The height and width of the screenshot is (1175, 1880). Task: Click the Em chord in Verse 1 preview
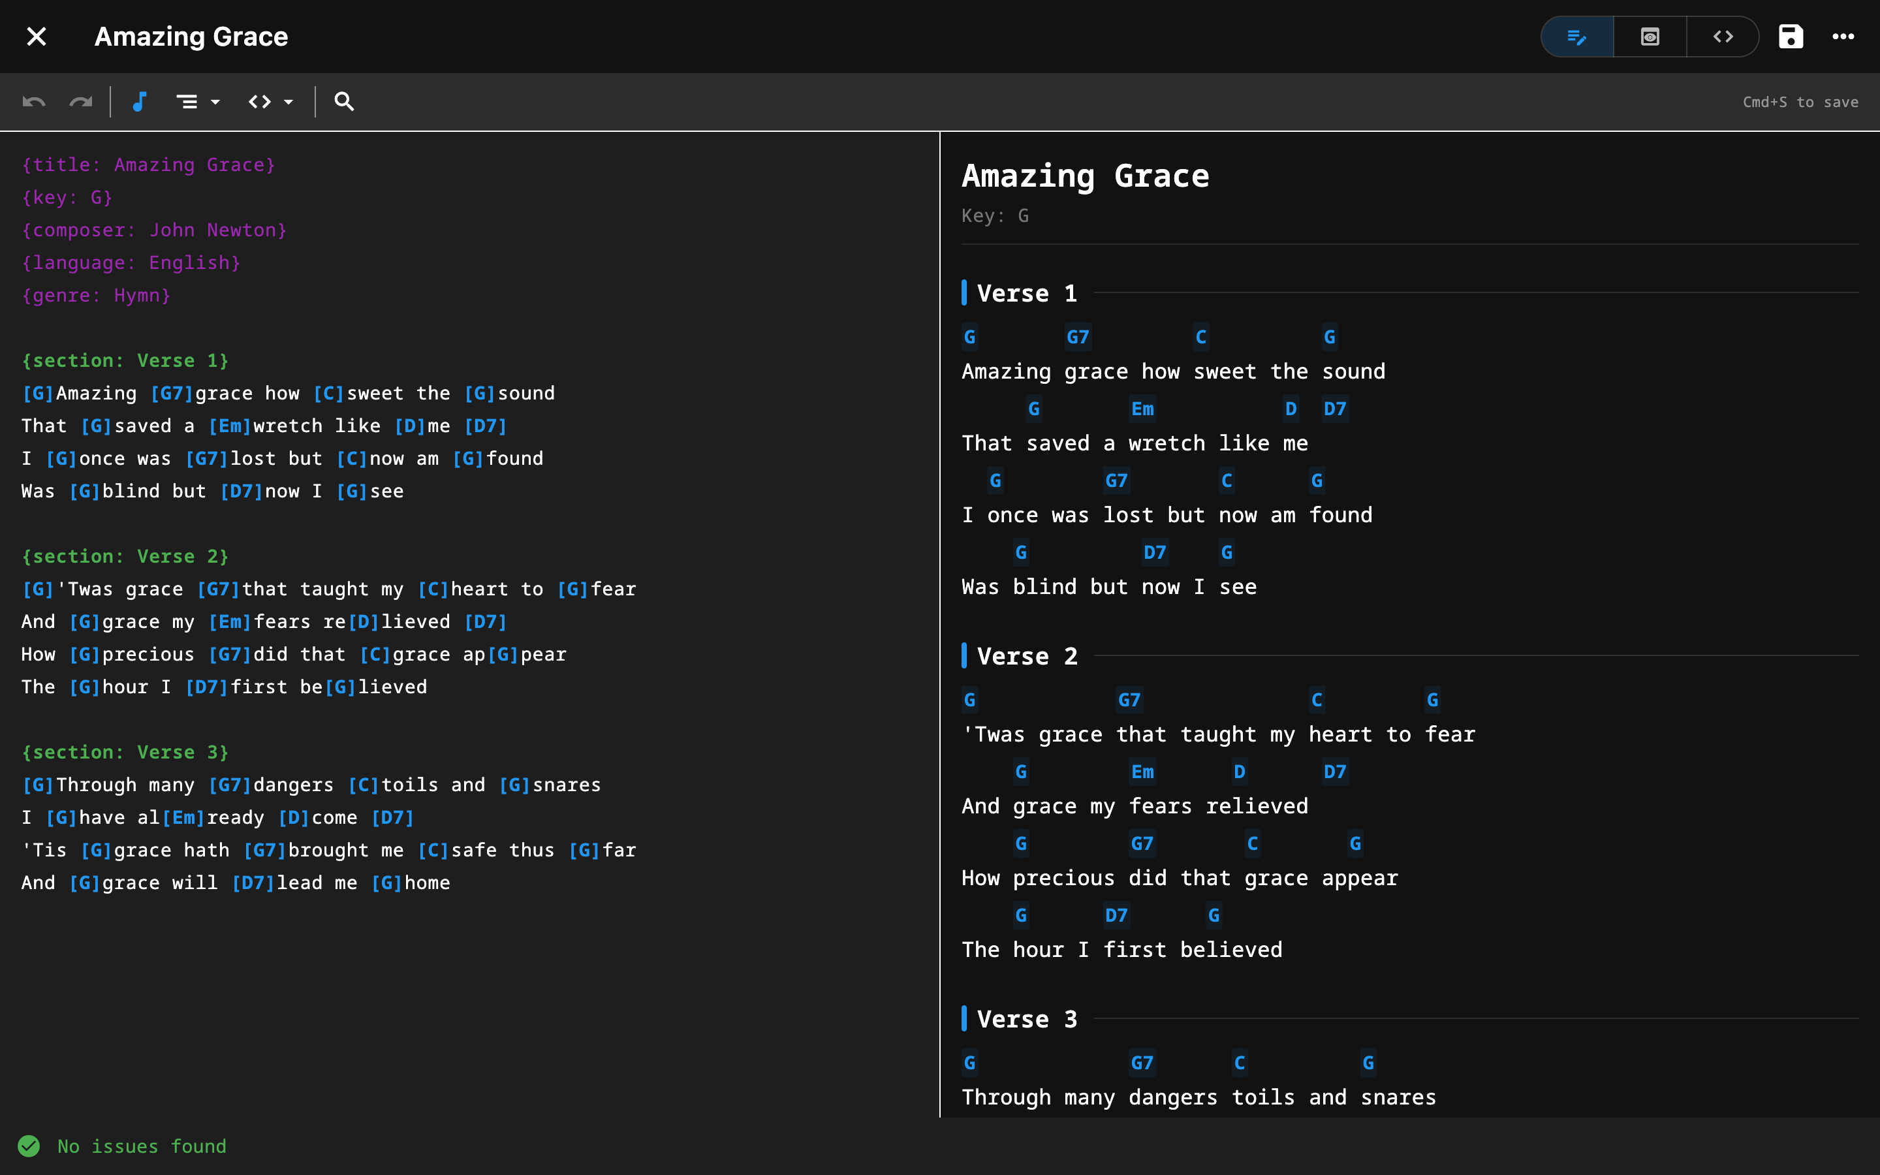1142,409
